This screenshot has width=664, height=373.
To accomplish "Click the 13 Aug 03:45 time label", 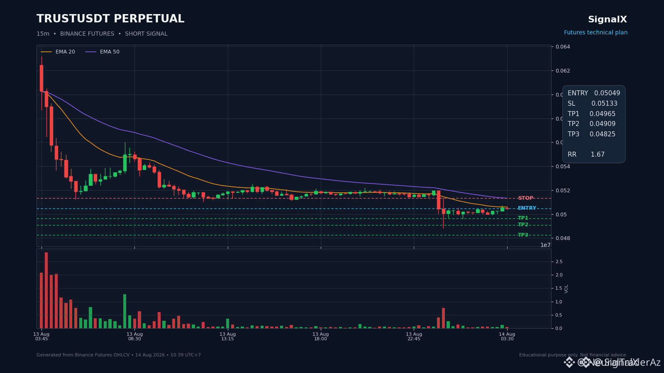I will tap(41, 337).
